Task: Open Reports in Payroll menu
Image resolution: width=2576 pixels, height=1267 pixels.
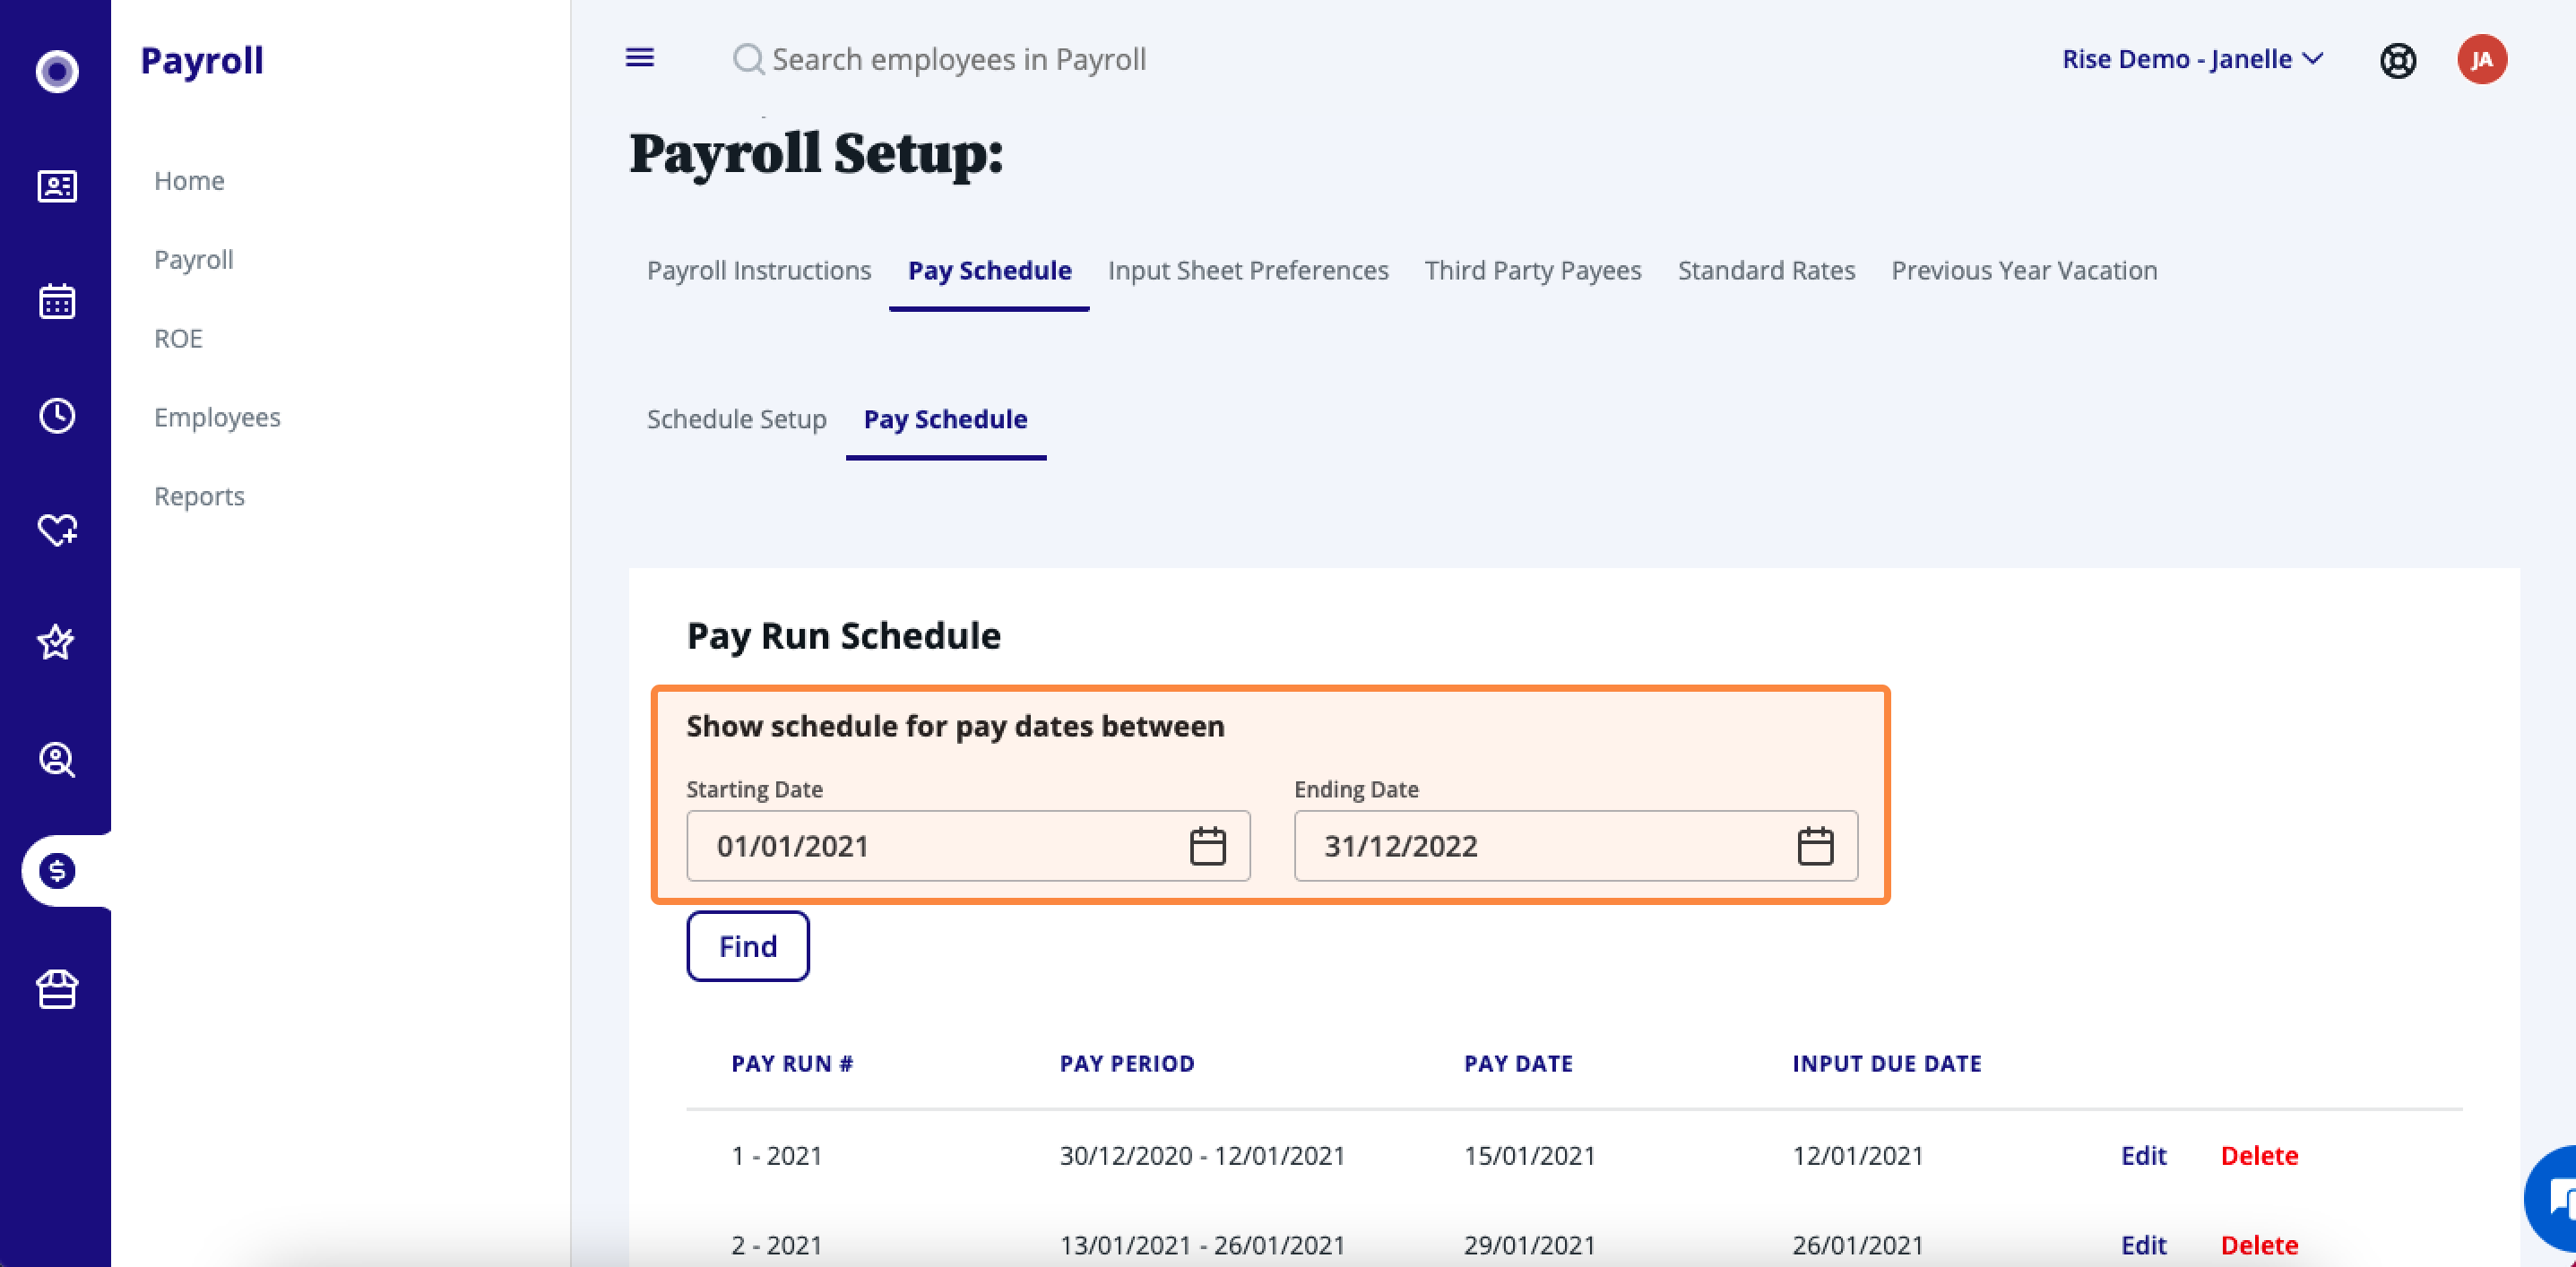Action: point(199,497)
